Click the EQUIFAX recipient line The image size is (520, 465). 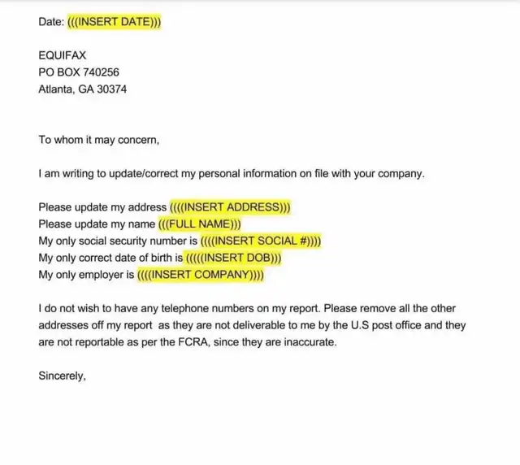pyautogui.click(x=63, y=55)
